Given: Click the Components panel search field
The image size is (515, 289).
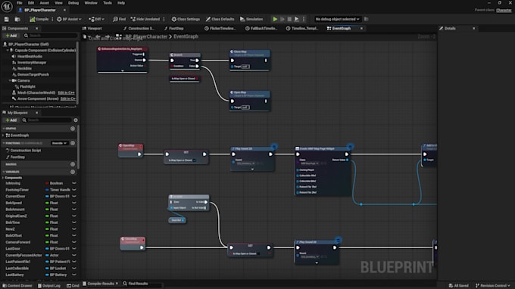Looking at the screenshot, I should [50, 36].
